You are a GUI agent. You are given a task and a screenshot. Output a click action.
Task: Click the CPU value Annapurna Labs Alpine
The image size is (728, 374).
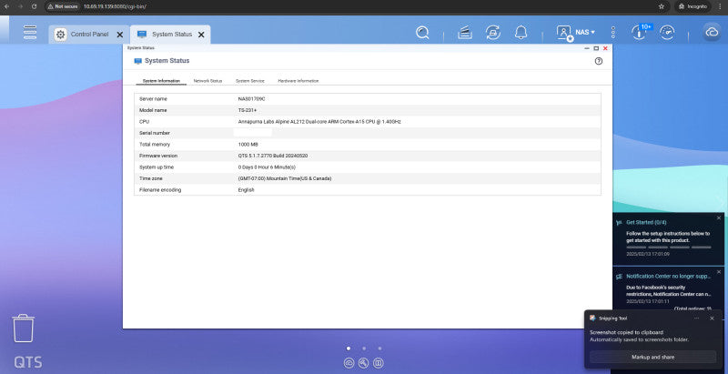(319, 122)
